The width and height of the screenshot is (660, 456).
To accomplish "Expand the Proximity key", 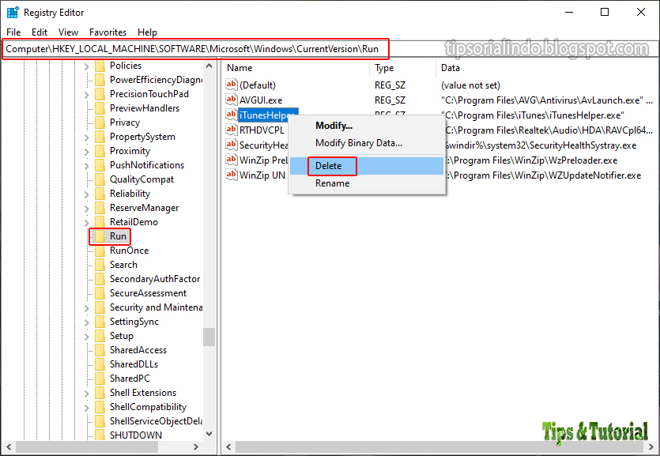I will coord(86,152).
